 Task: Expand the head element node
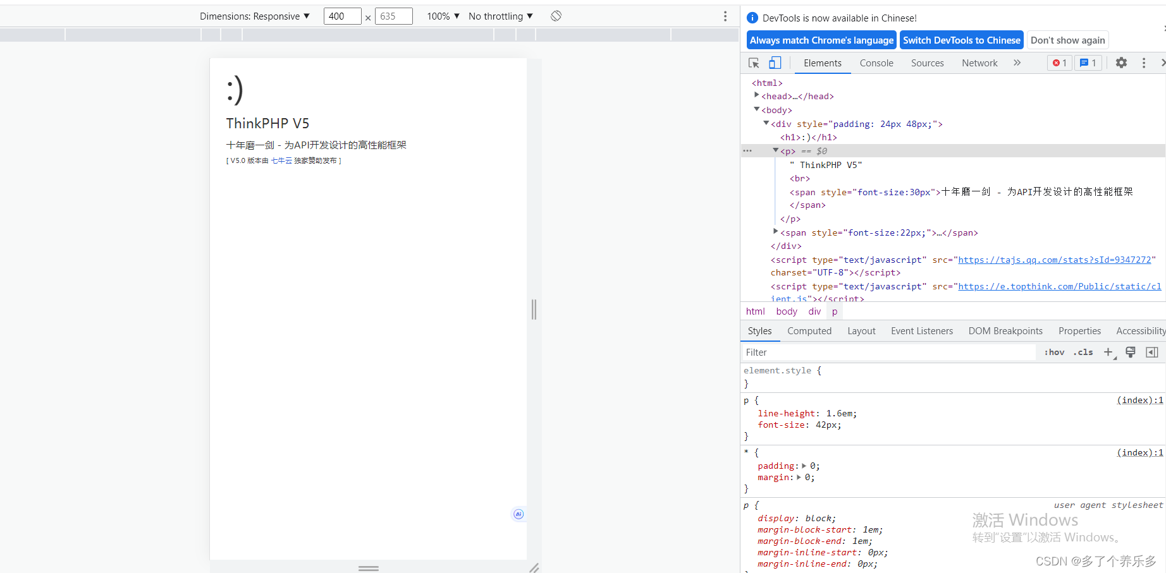pyautogui.click(x=756, y=95)
